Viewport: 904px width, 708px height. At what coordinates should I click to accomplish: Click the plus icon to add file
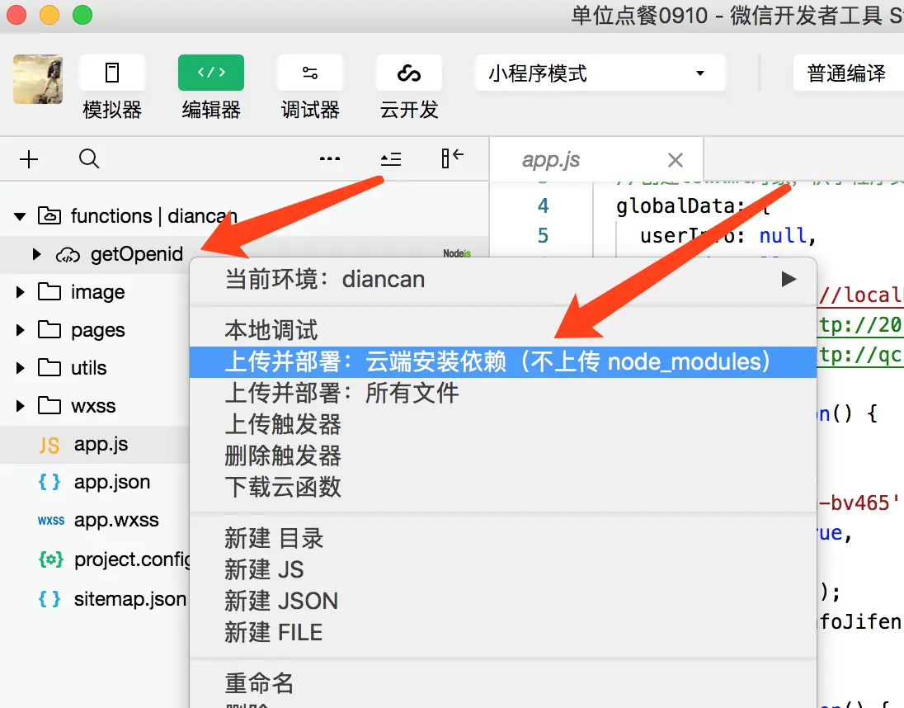coord(29,158)
